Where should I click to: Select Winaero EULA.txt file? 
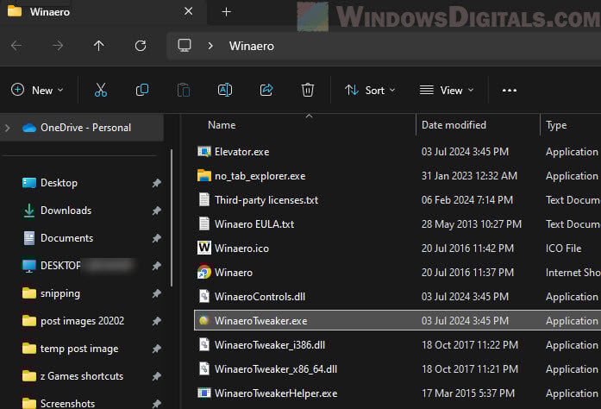tap(254, 224)
